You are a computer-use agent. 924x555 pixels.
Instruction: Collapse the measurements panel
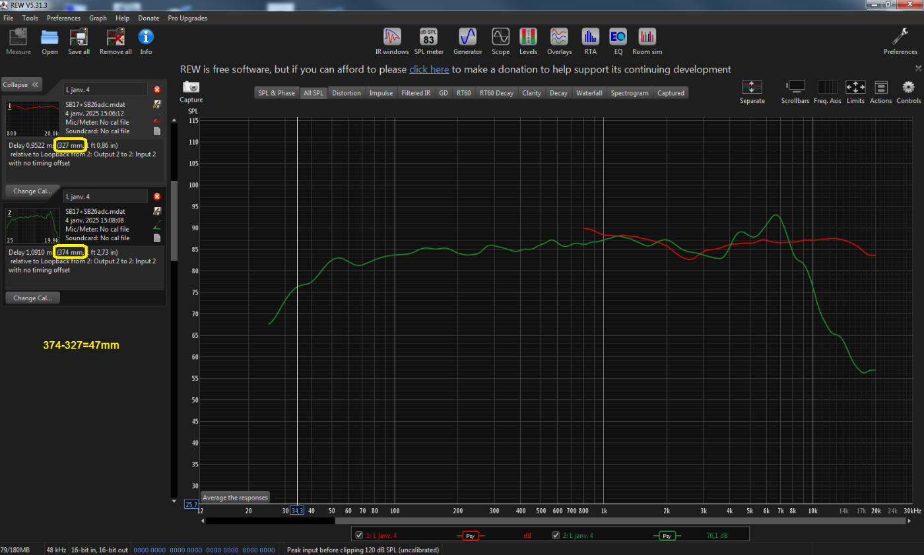coord(21,84)
